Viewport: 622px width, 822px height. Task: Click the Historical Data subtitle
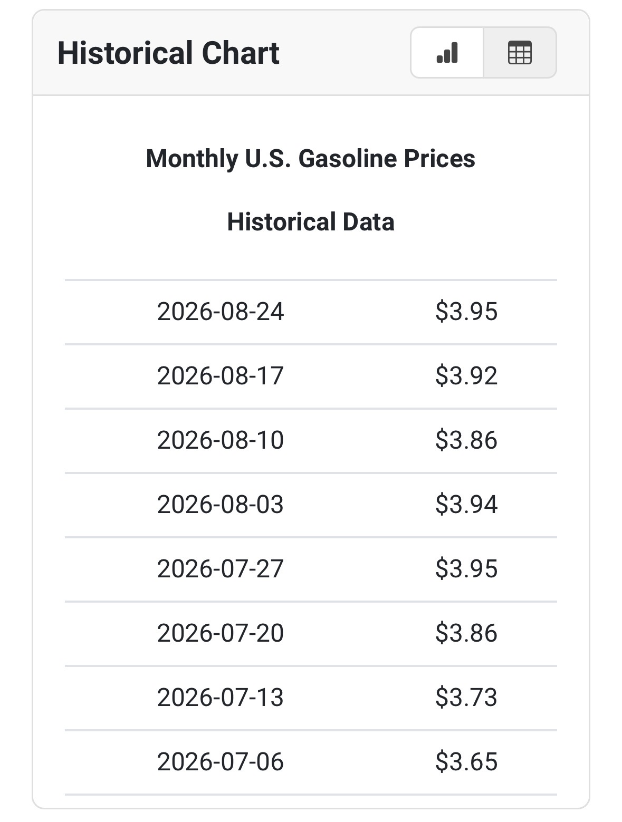[310, 222]
